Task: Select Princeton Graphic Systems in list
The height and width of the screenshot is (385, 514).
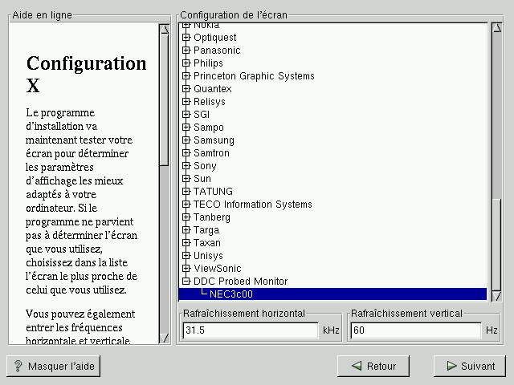Action: [x=254, y=76]
